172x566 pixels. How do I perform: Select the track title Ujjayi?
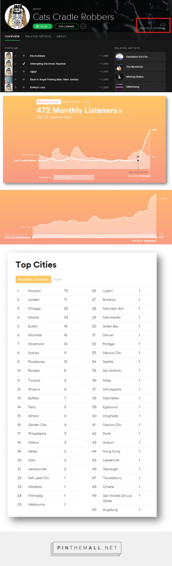click(33, 71)
